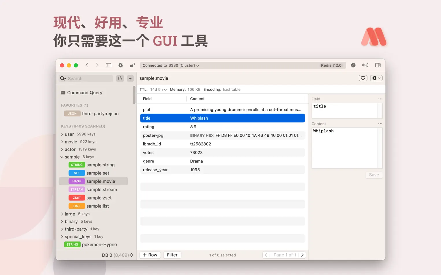Add a new key with the plus icon
441x275 pixels.
130,78
